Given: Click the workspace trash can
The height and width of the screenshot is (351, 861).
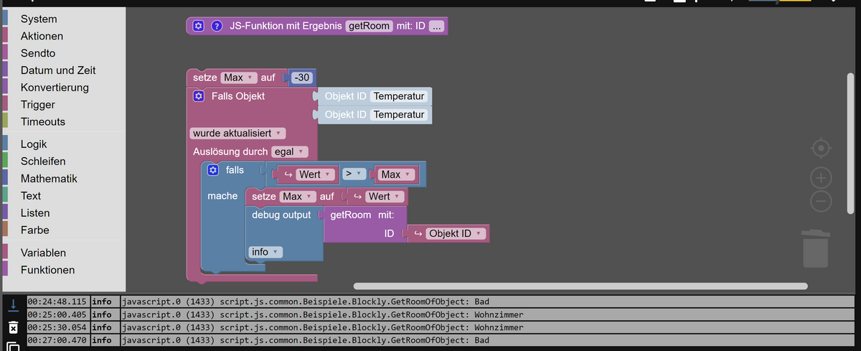Looking at the screenshot, I should [814, 249].
